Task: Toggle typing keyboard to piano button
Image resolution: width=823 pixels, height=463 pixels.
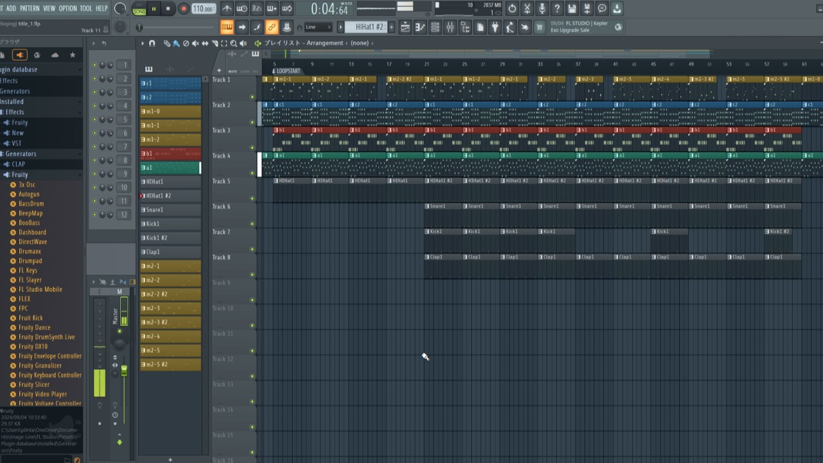Action: tap(226, 27)
